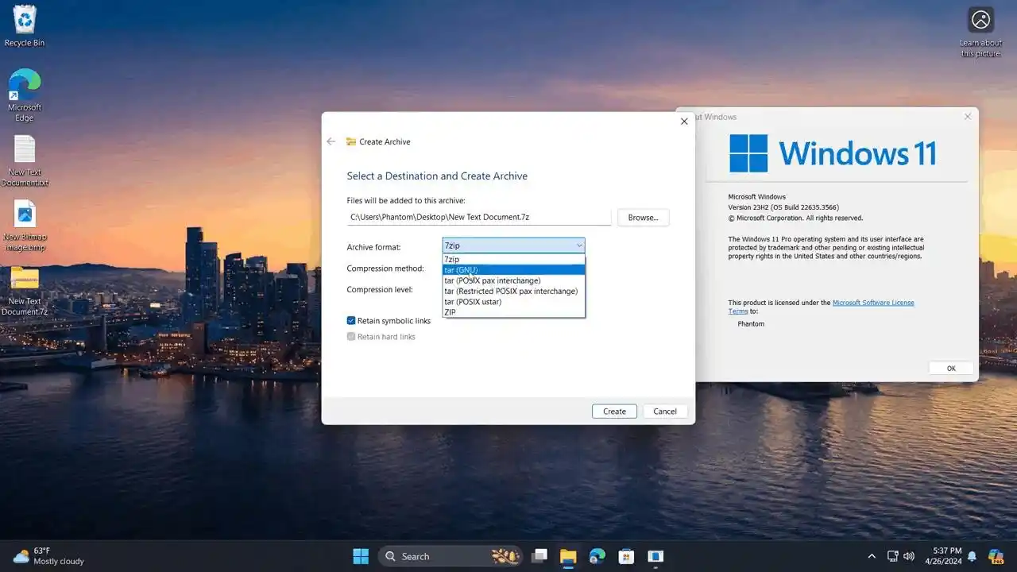Click the Create button
Viewport: 1017px width, 572px height.
point(614,412)
